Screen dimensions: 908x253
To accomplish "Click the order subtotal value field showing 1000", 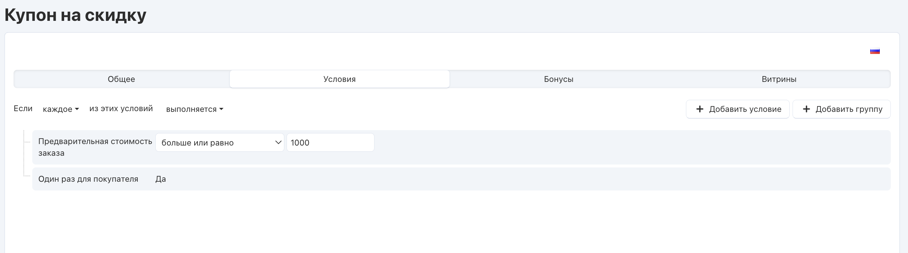I will pyautogui.click(x=330, y=142).
